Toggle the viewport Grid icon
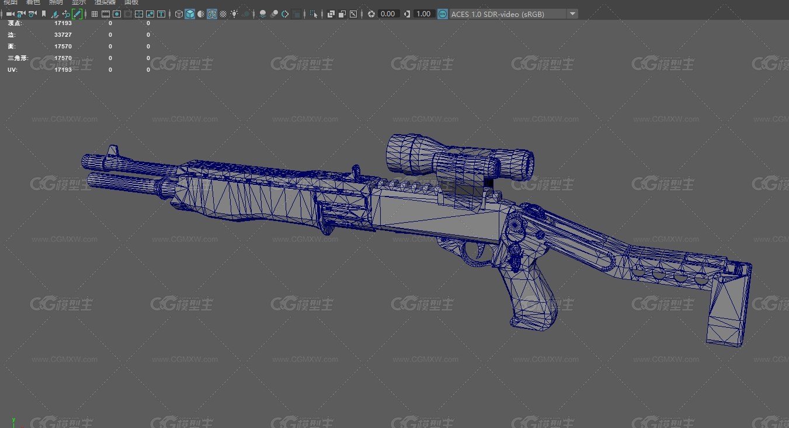The width and height of the screenshot is (789, 428). click(94, 14)
